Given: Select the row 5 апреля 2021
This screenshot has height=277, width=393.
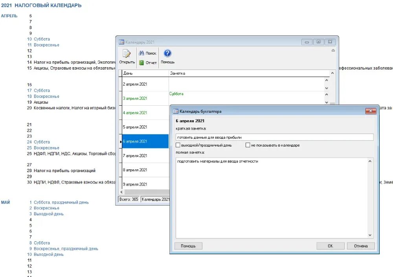Looking at the screenshot, I should tap(145, 127).
